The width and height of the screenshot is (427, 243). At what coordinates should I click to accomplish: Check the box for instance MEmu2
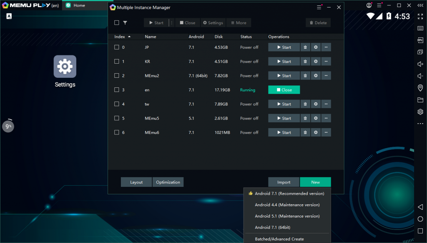(117, 76)
